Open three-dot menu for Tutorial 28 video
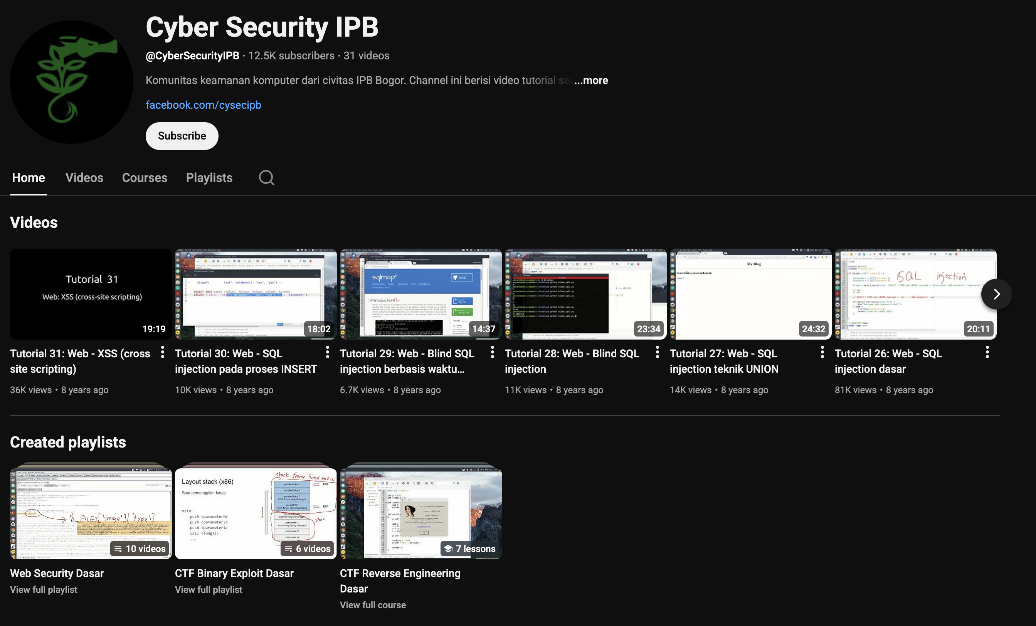The height and width of the screenshot is (626, 1036). [657, 352]
